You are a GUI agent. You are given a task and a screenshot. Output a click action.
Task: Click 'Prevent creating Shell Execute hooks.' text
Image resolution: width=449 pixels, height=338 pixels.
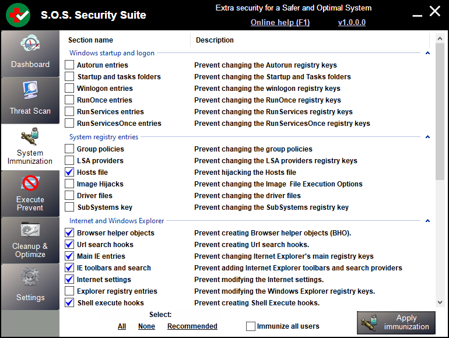click(x=257, y=303)
